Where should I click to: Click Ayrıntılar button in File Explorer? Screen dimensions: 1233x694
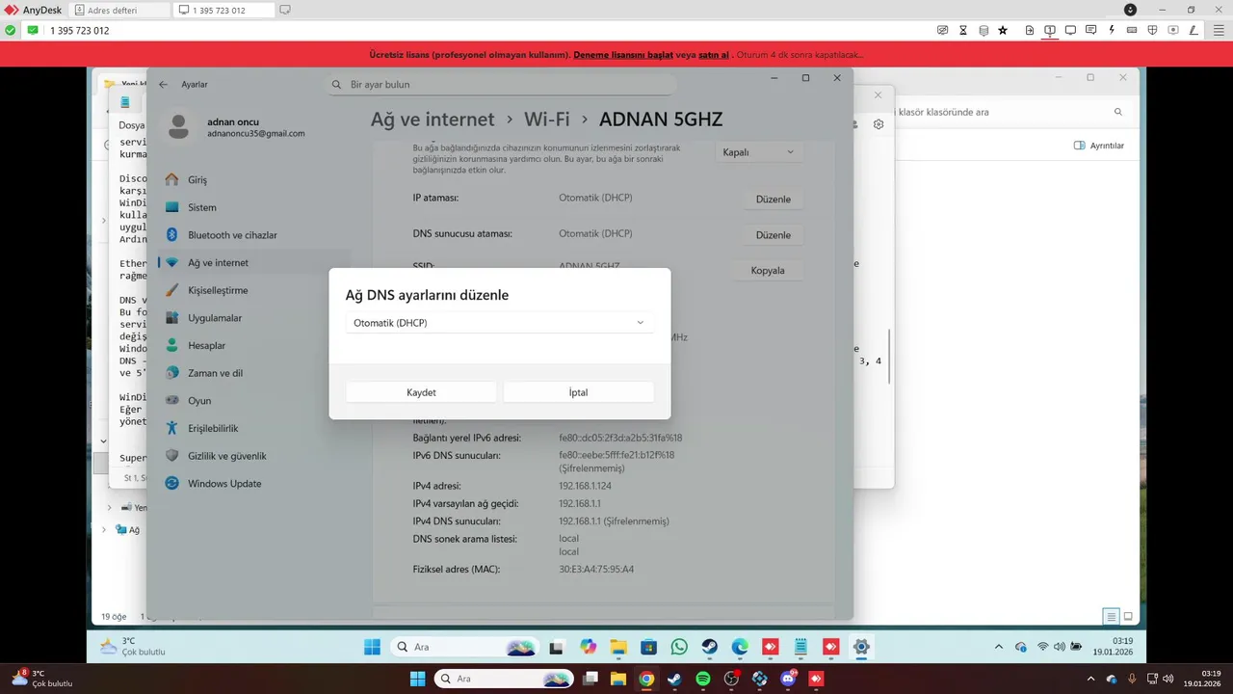[1099, 146]
